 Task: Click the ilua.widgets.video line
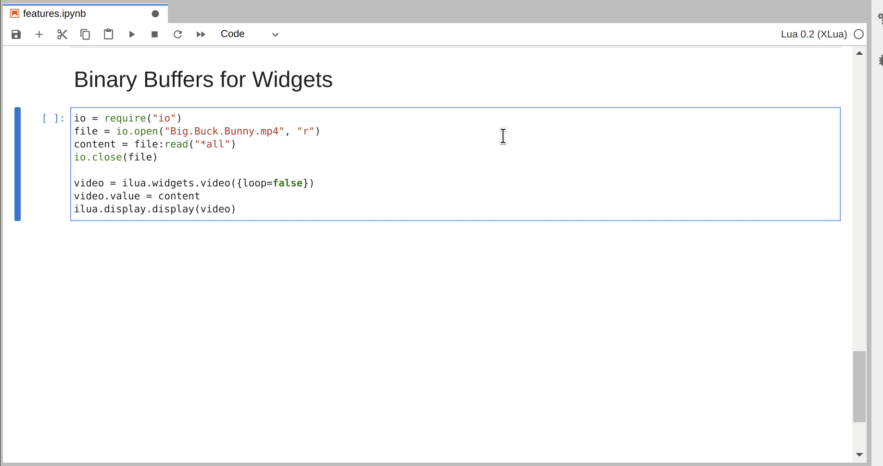(x=194, y=183)
